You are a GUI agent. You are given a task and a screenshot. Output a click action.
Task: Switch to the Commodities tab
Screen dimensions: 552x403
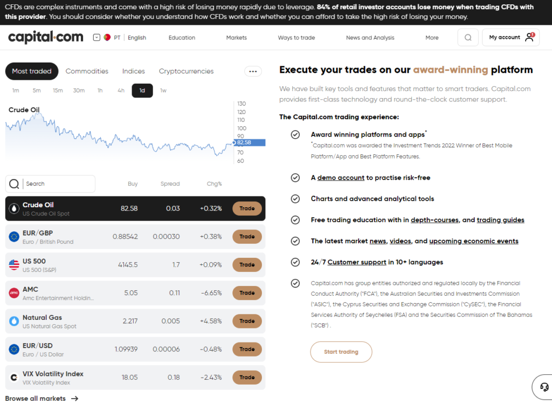87,71
